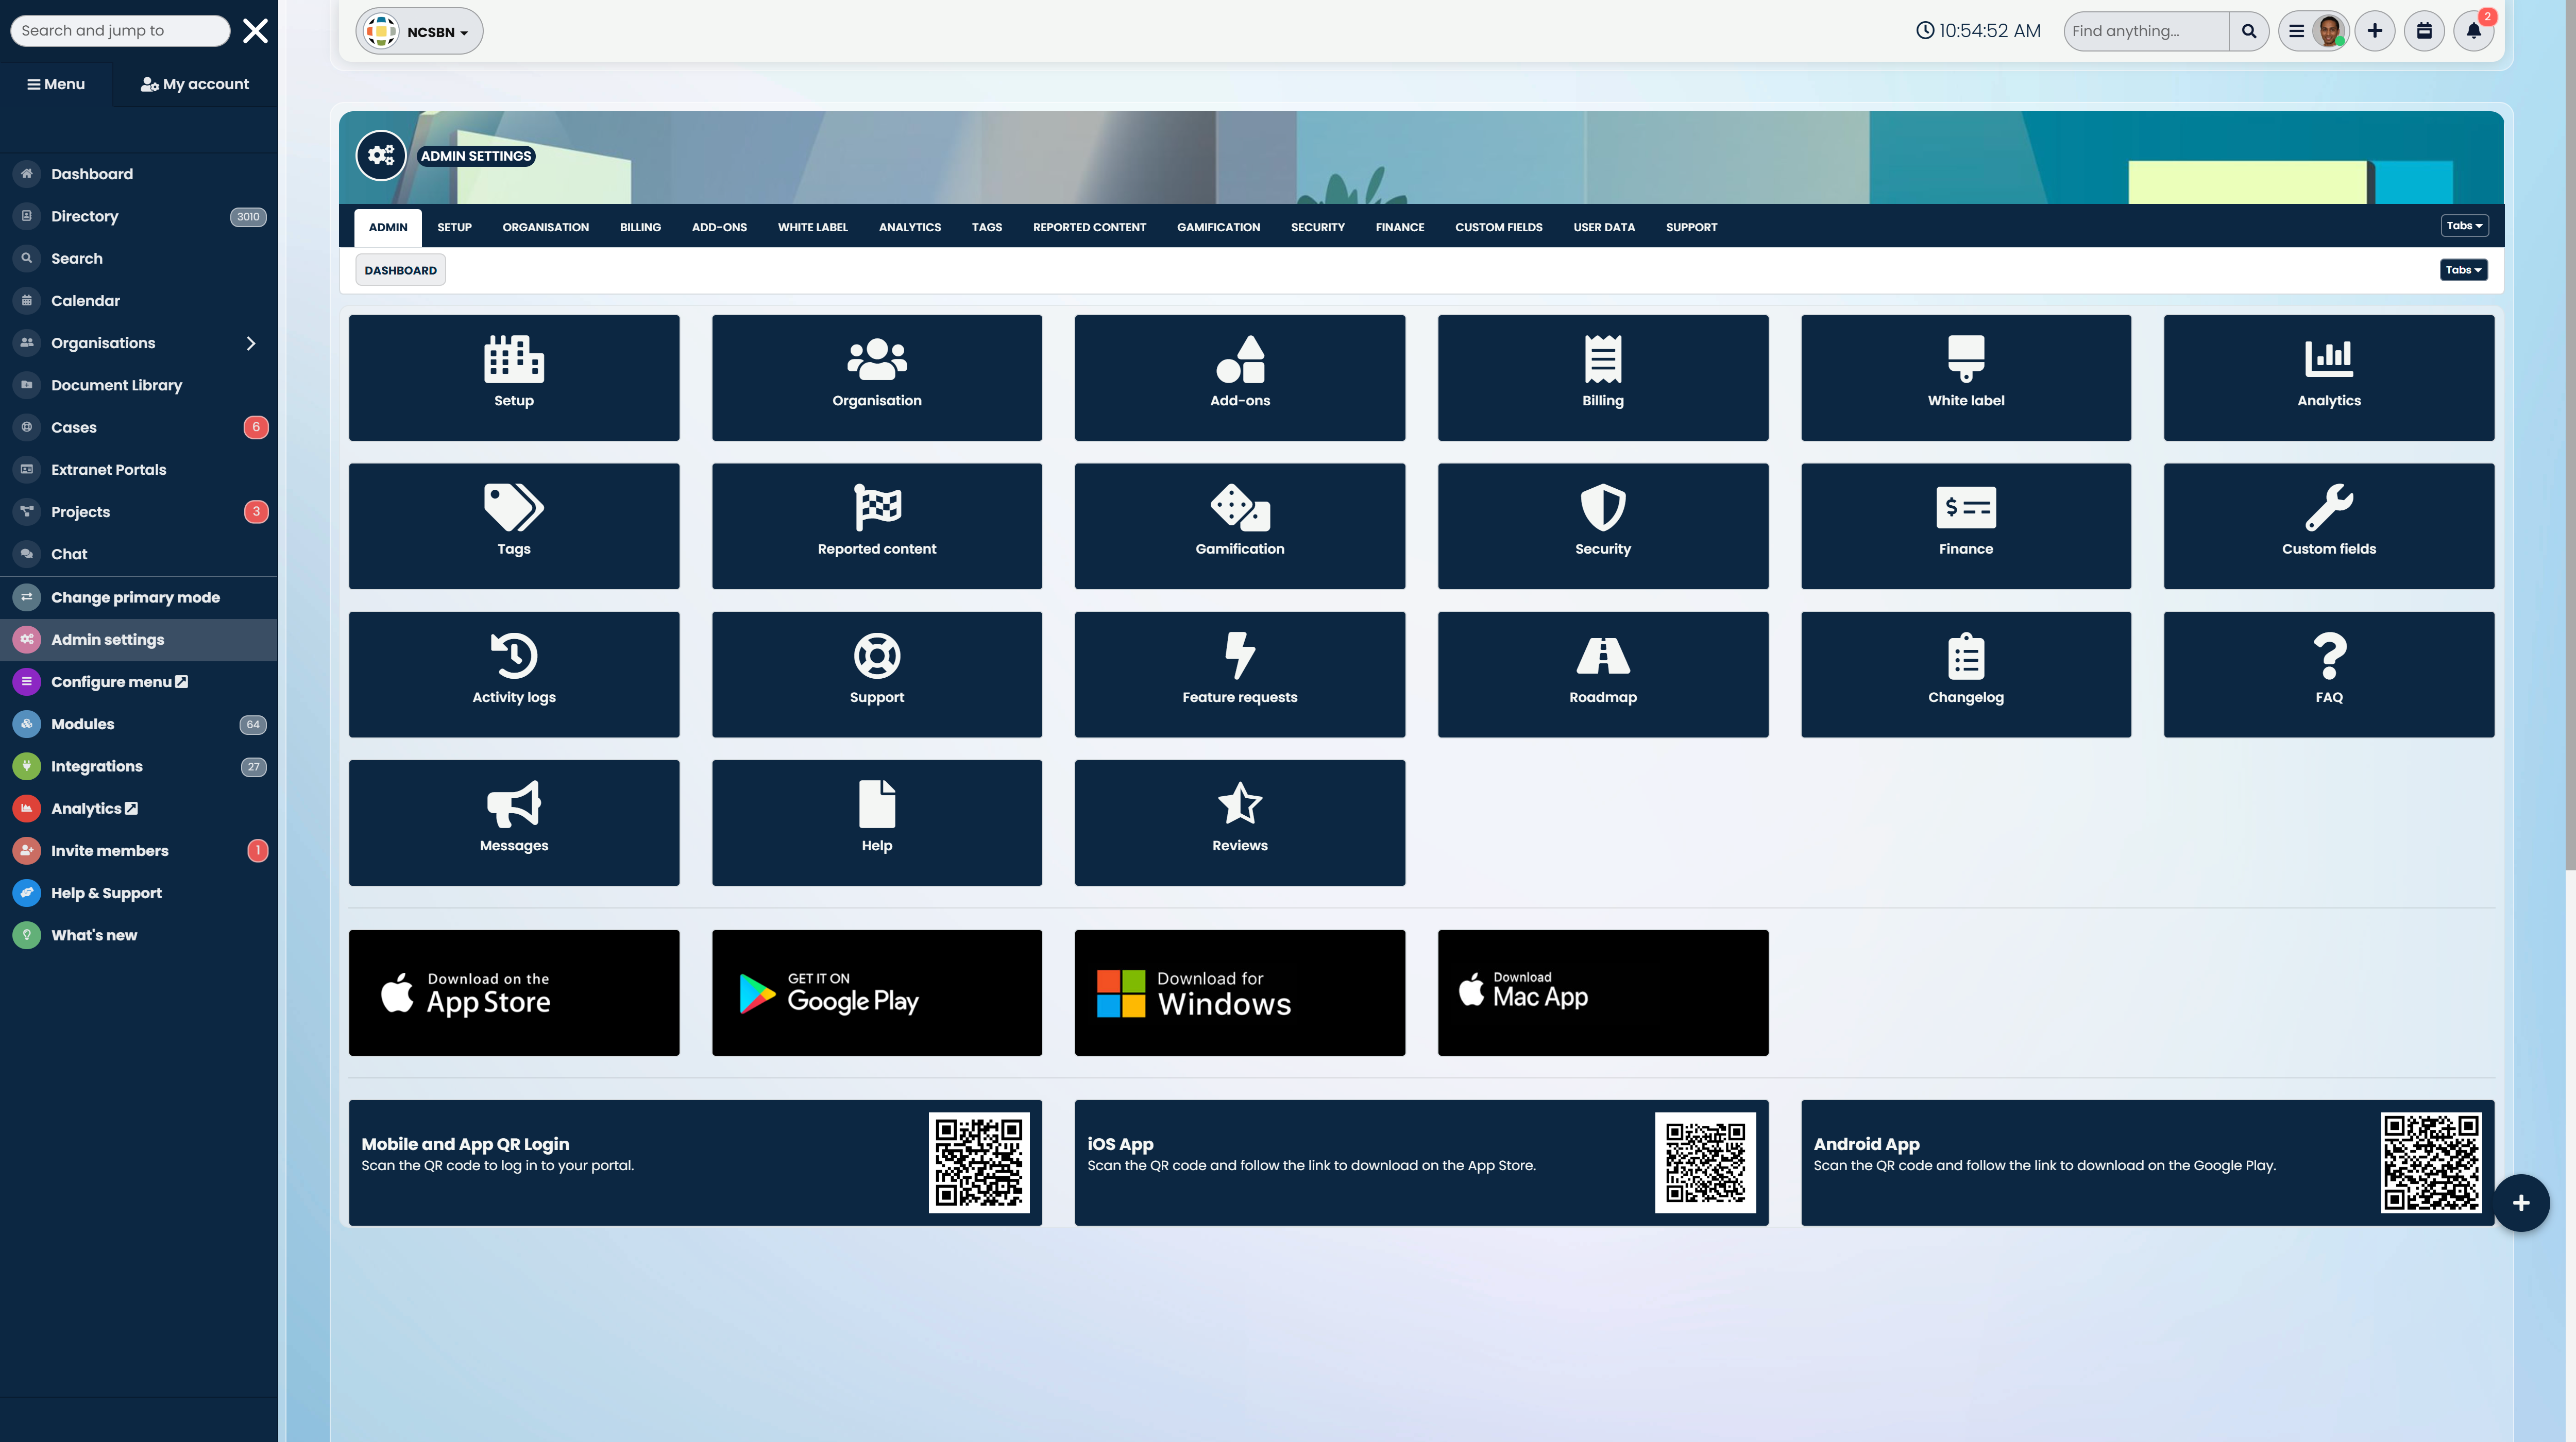The width and height of the screenshot is (2576, 1442).
Task: Open Directory in the sidebar
Action: [x=139, y=216]
